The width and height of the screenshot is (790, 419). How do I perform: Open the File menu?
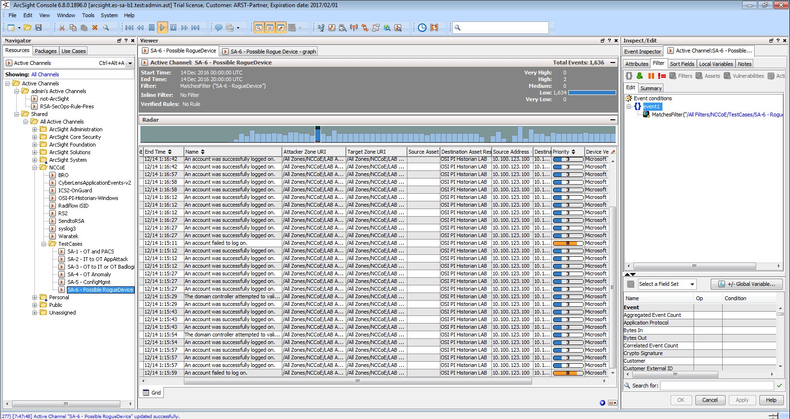pos(12,15)
